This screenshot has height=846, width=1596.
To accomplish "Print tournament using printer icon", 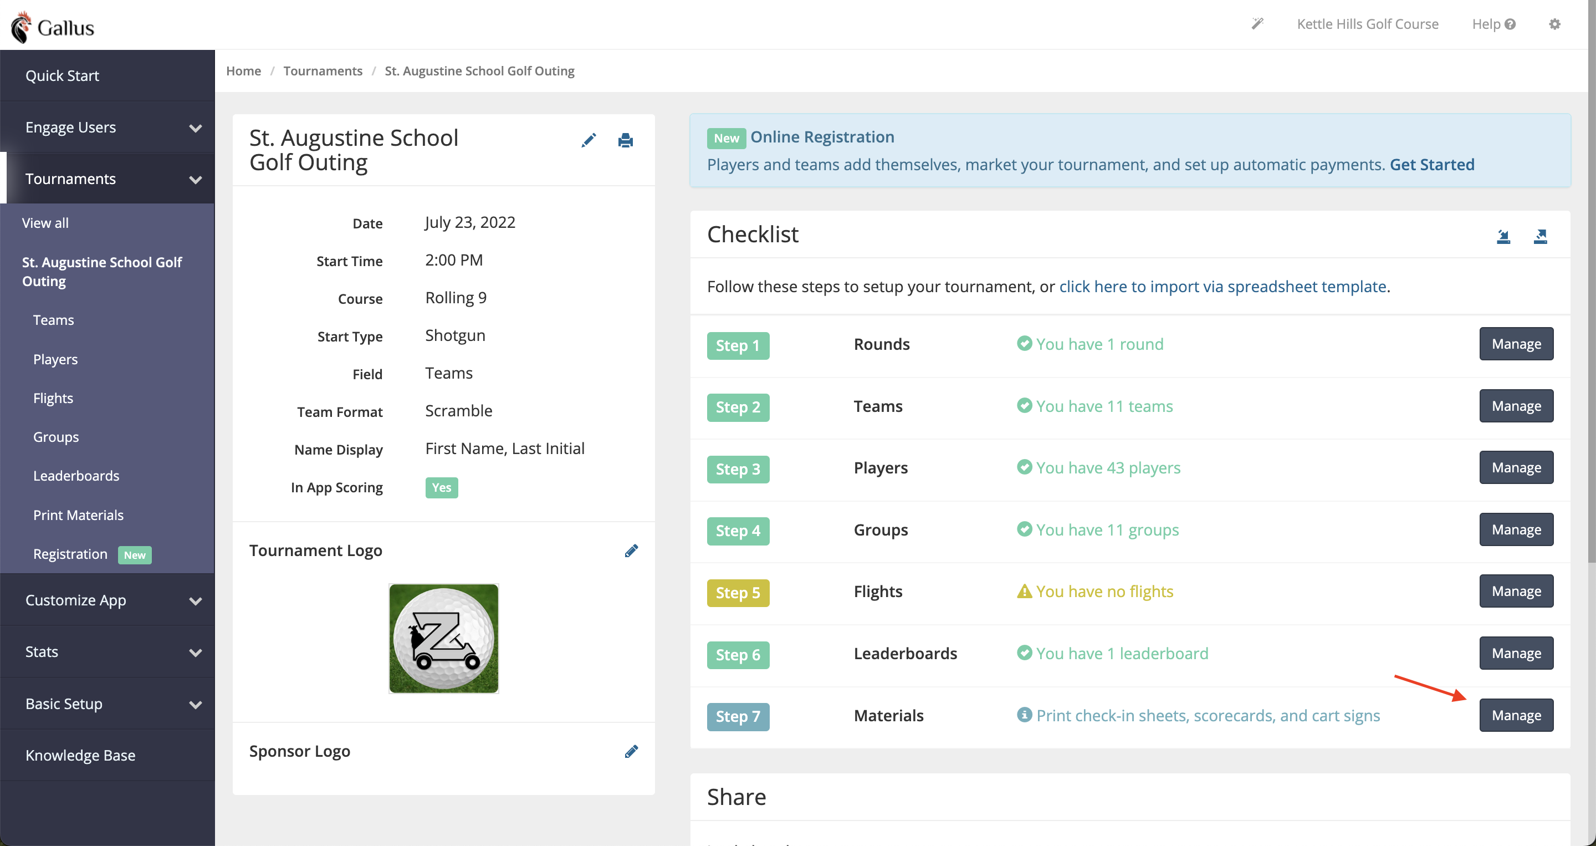I will [x=626, y=140].
